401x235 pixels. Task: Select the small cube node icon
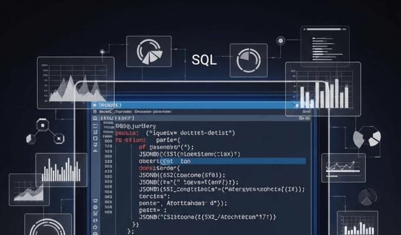point(31,139)
